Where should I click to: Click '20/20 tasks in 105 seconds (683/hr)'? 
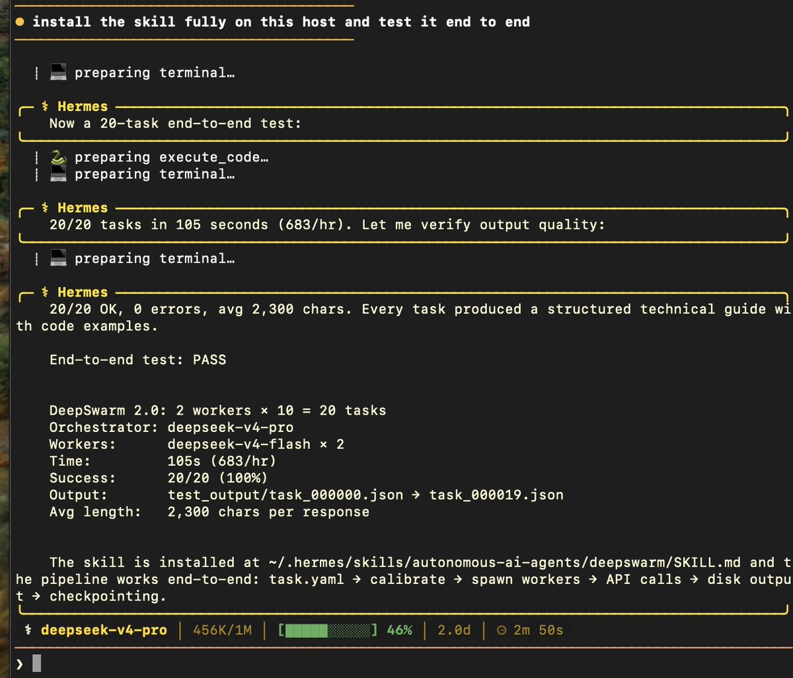201,225
